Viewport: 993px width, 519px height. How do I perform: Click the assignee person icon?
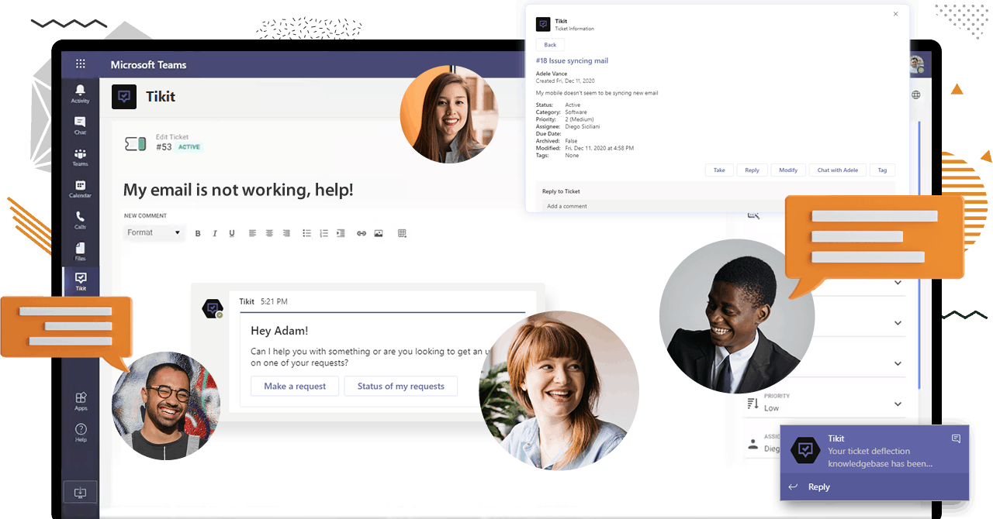[x=753, y=445]
